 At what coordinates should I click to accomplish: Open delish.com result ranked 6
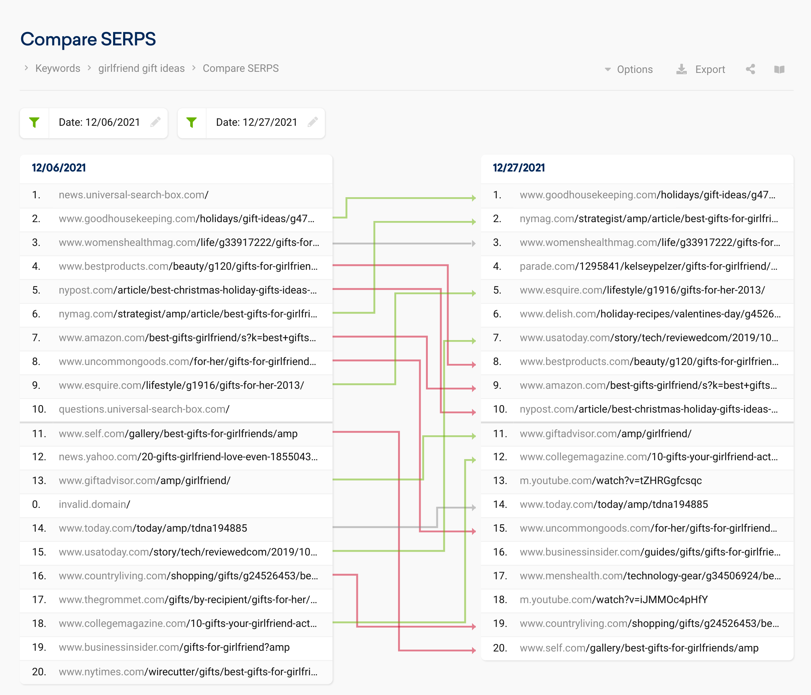(650, 314)
